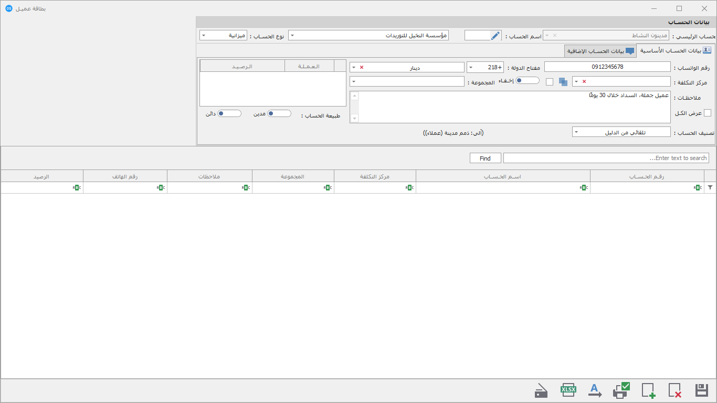The width and height of the screenshot is (717, 403).
Task: Clear the دينار currency with its red X
Action: point(361,67)
